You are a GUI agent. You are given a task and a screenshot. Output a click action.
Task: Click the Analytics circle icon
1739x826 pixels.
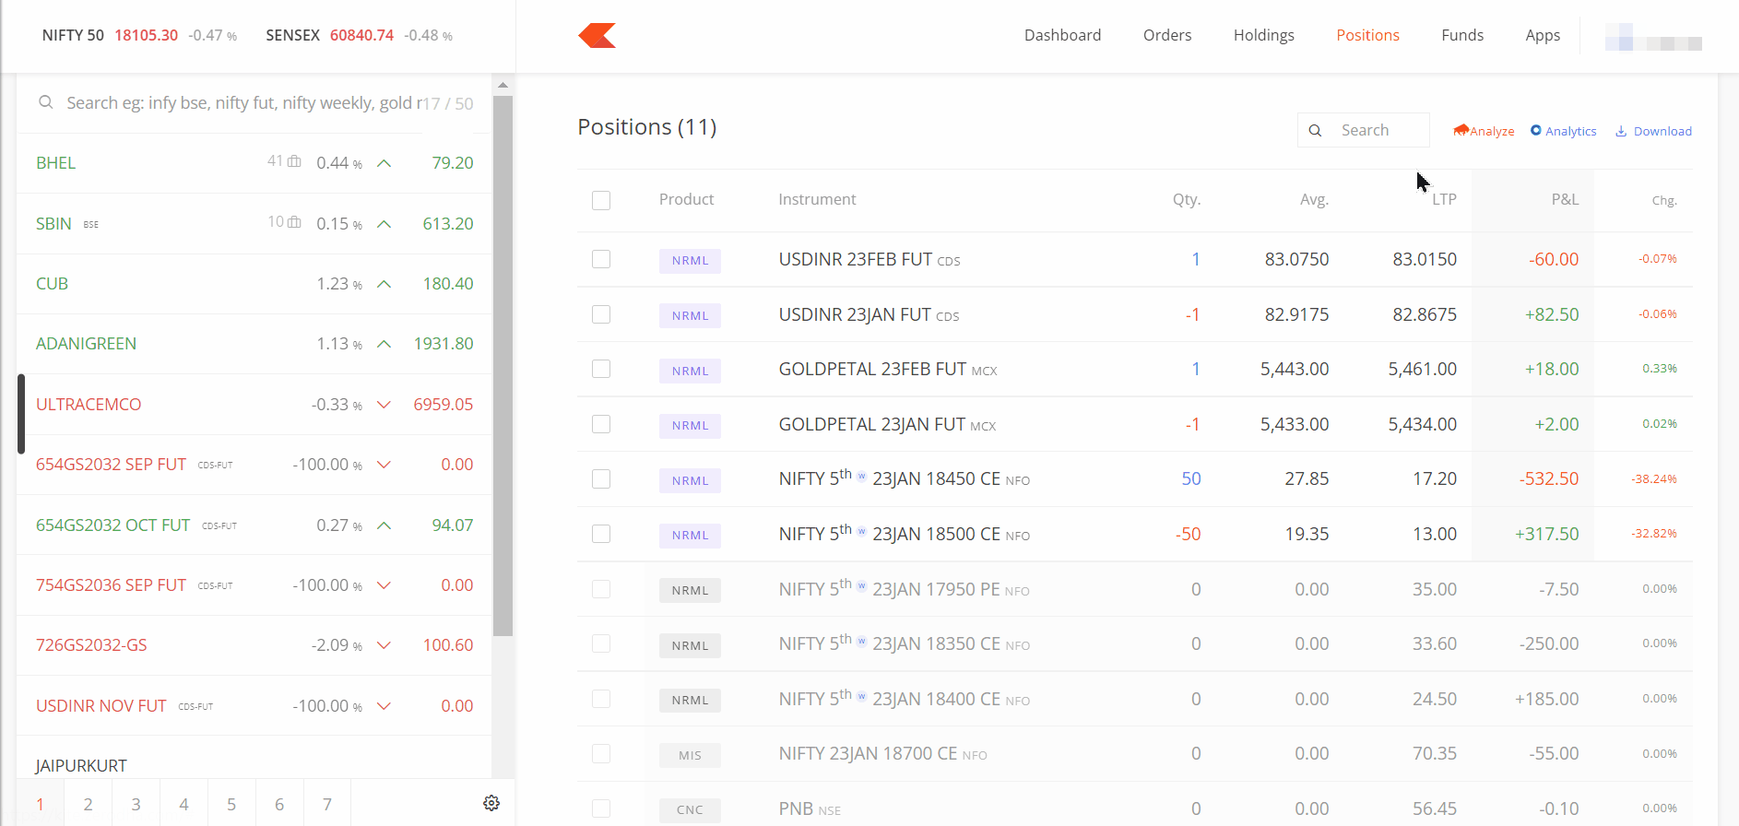click(x=1536, y=130)
